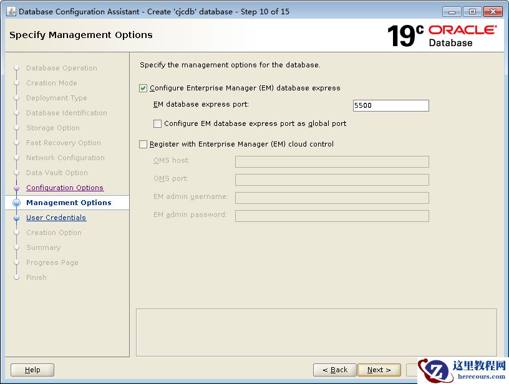
Task: Click the Next button
Action: point(379,370)
